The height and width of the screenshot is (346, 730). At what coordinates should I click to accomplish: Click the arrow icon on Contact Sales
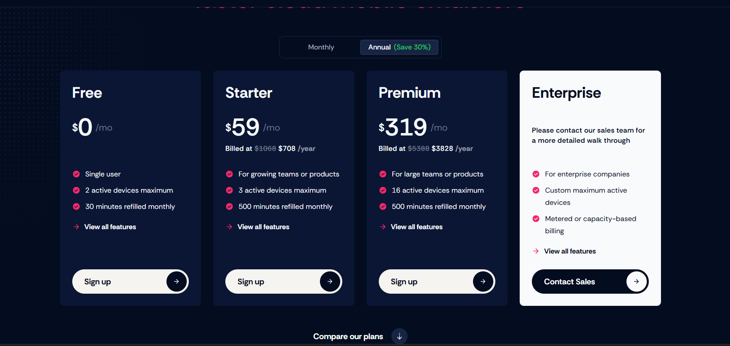click(x=636, y=282)
